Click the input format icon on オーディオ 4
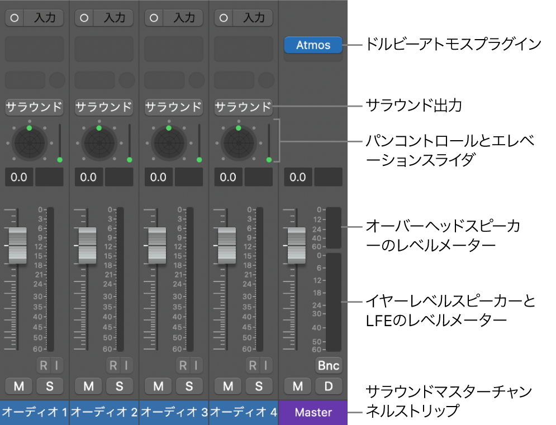The height and width of the screenshot is (425, 556). 225,17
